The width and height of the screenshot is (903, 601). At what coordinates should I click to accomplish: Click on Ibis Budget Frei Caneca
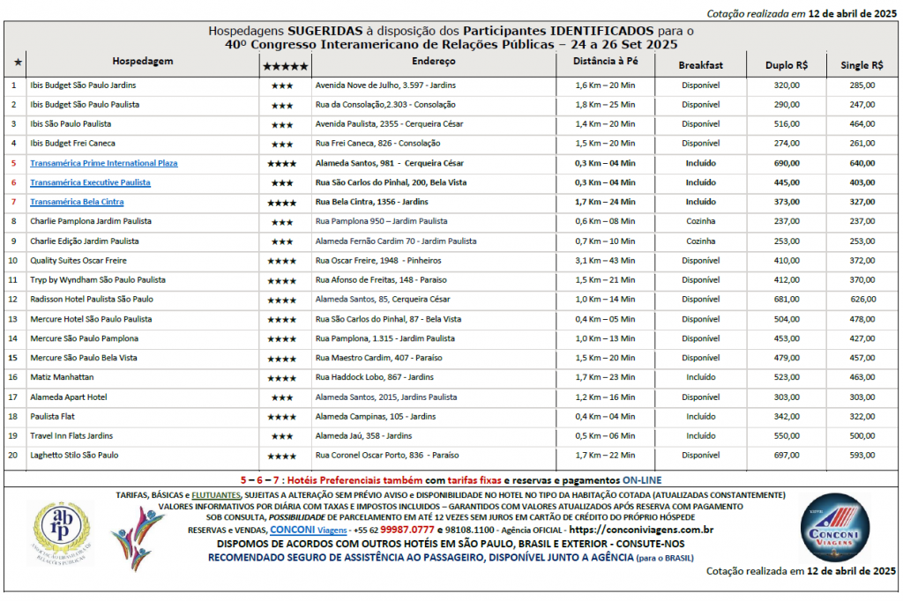click(72, 144)
